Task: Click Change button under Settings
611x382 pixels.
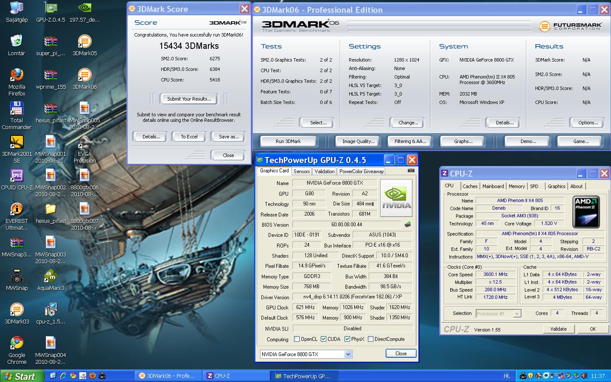Action: click(x=408, y=123)
